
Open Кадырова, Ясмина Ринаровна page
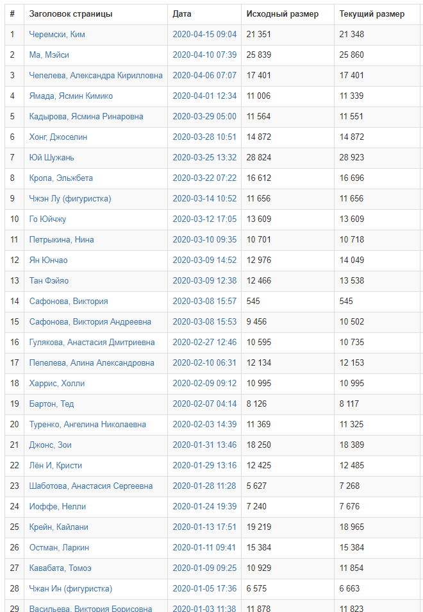(86, 117)
